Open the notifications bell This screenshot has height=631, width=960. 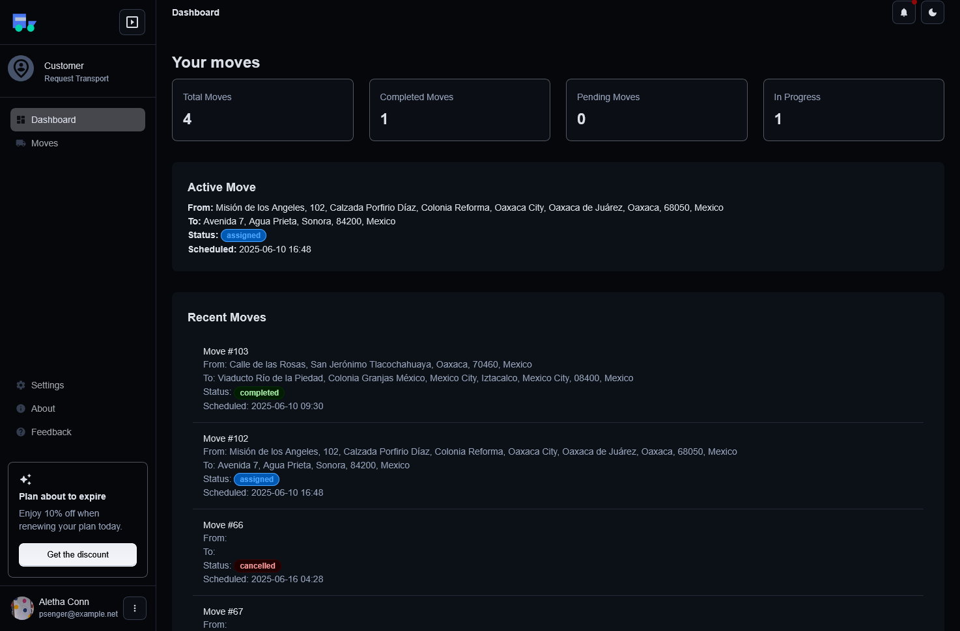(x=904, y=12)
